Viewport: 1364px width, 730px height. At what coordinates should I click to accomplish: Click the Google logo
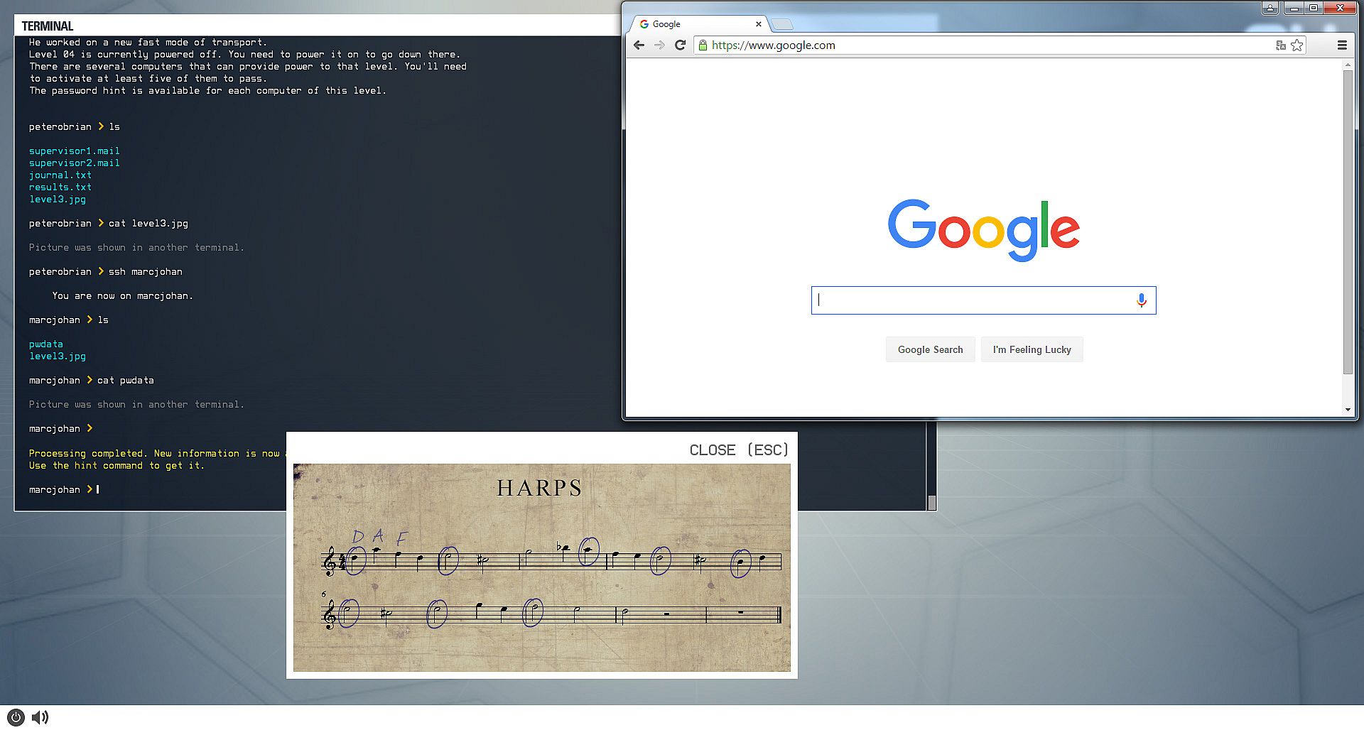pyautogui.click(x=983, y=229)
